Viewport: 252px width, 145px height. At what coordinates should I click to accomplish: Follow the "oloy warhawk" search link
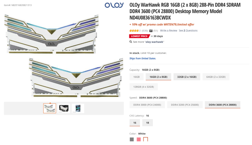pyautogui.click(x=154, y=42)
